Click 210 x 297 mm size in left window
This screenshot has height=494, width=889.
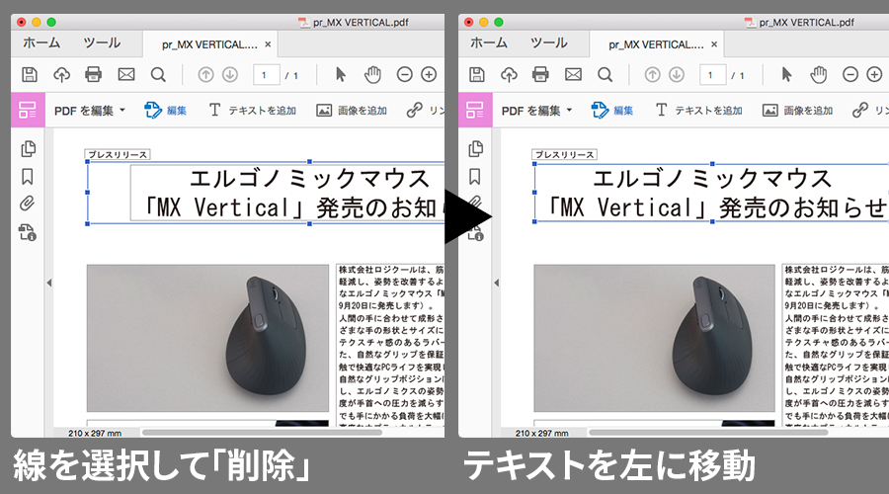95,433
